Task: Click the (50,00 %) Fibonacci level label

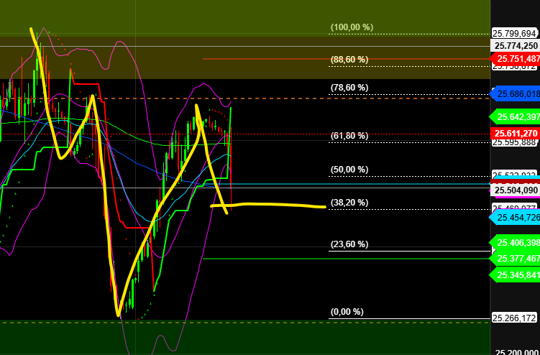Action: 349,170
